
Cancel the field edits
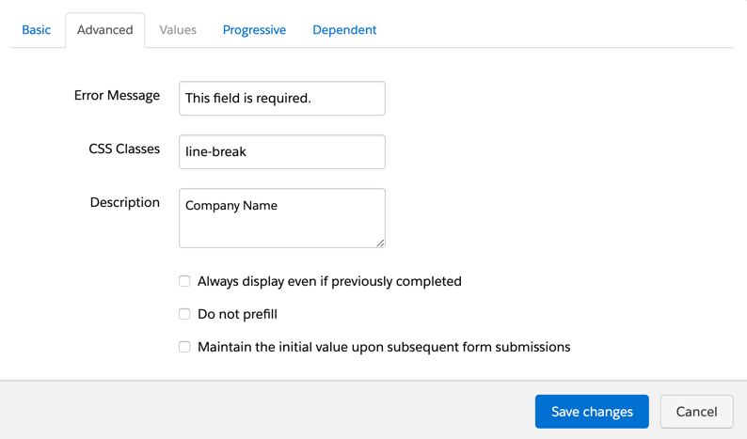(x=696, y=412)
